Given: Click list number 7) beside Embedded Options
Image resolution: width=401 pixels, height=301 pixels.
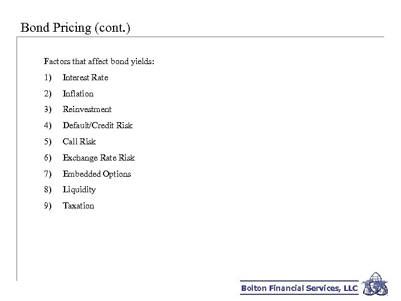Looking at the screenshot, I should pos(47,174).
